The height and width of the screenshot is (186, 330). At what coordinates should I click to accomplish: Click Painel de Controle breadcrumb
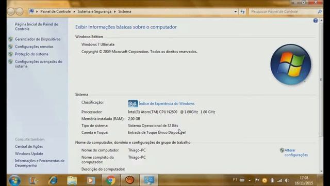pos(56,11)
